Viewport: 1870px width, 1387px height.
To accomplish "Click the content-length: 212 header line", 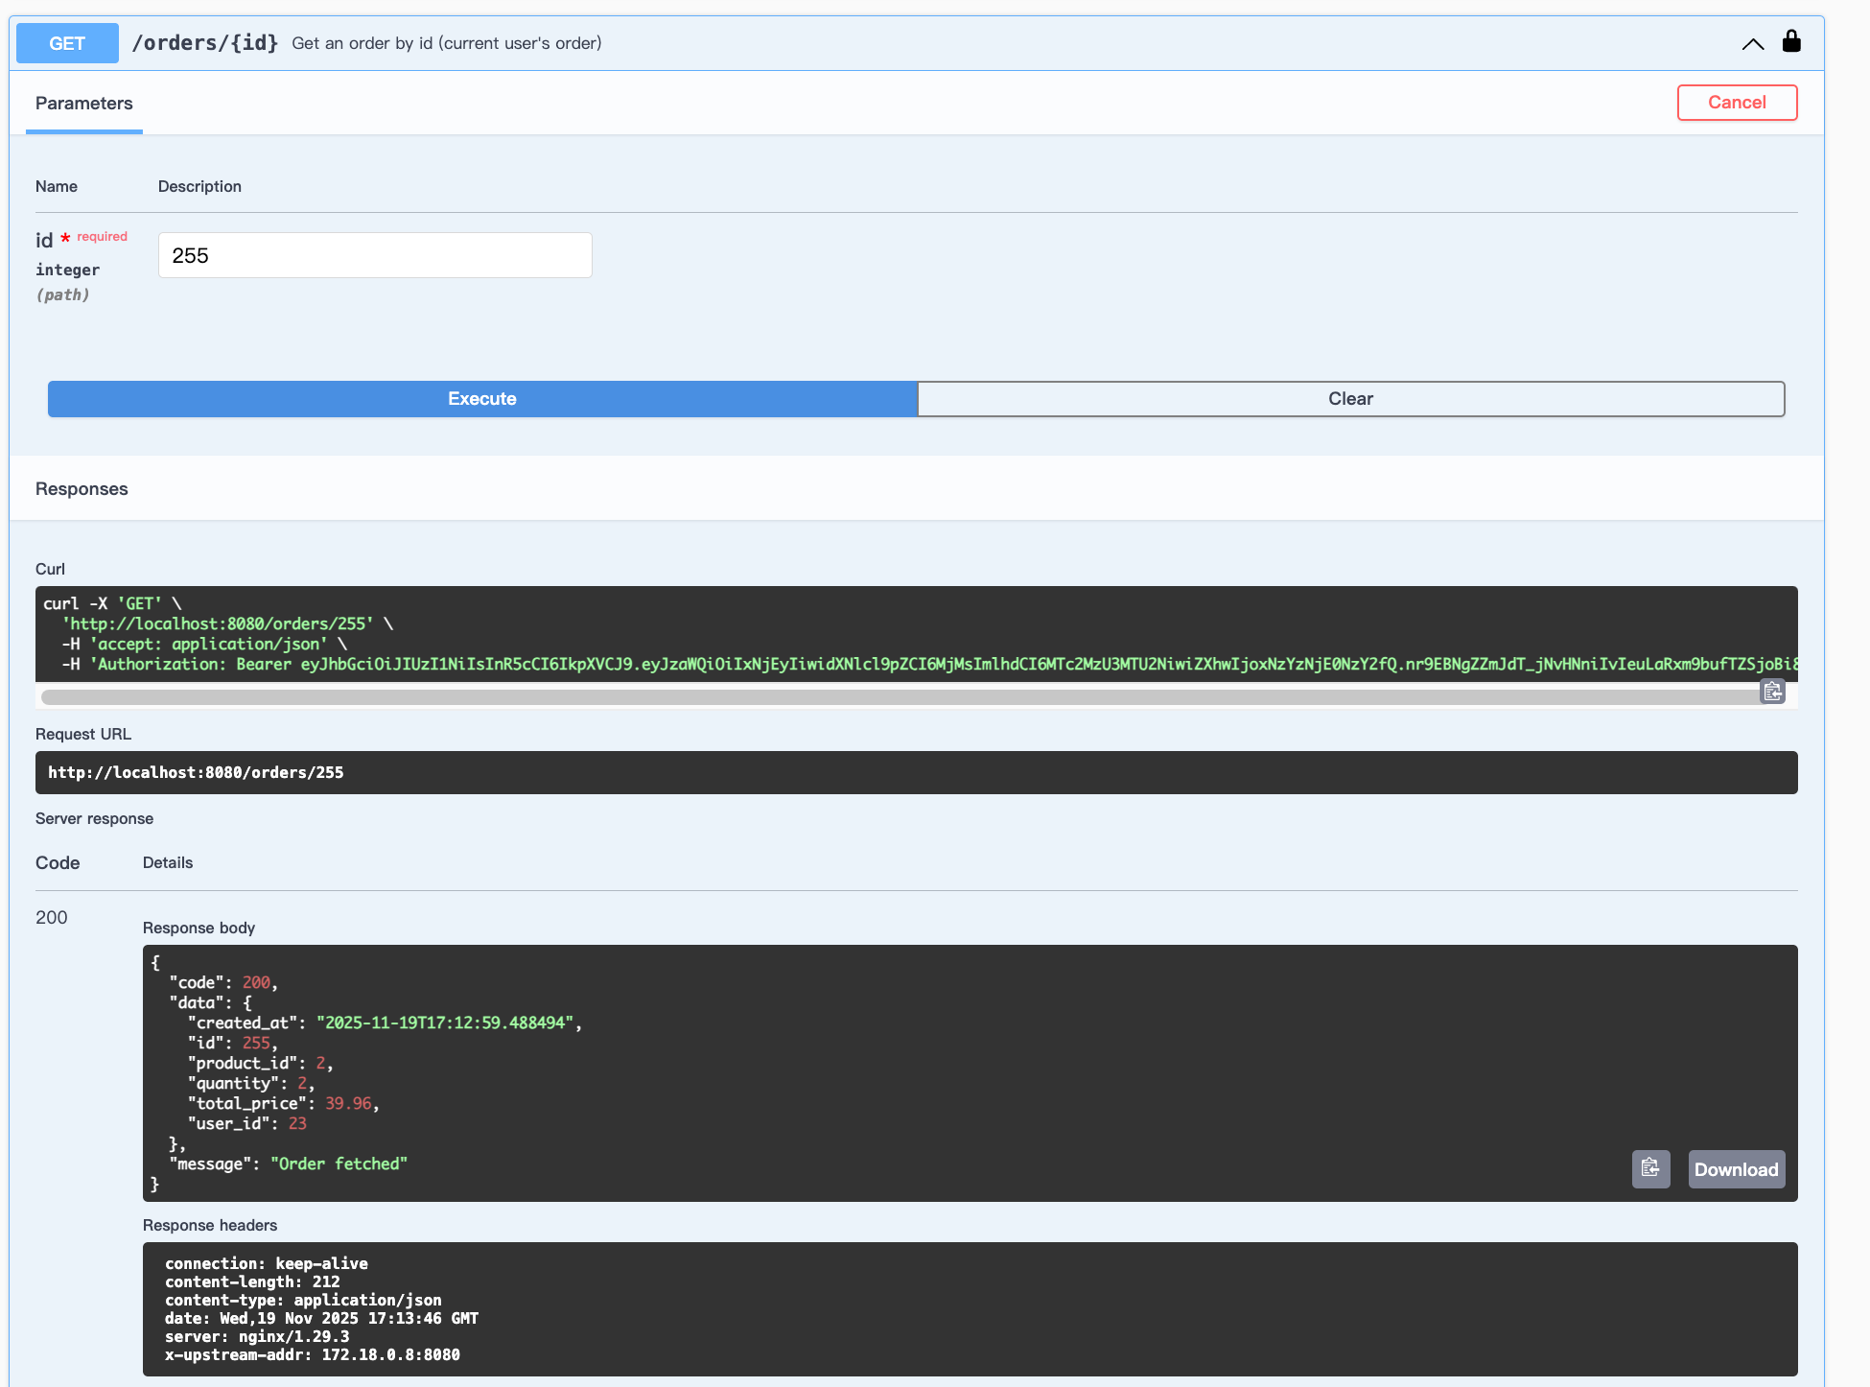I will (252, 1281).
